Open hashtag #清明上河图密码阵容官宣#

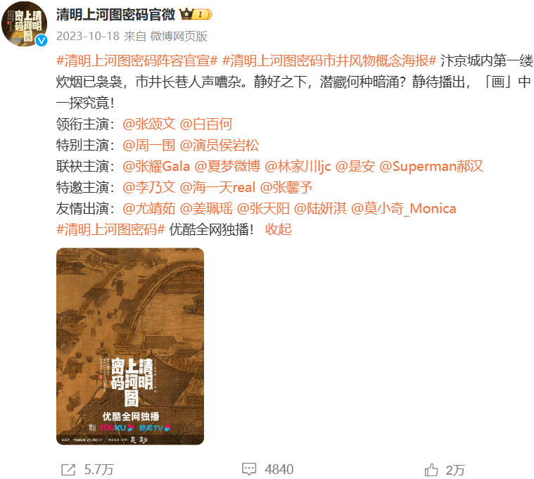[x=137, y=61]
